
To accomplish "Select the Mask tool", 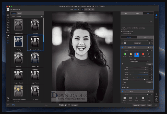I will coord(8,26).
